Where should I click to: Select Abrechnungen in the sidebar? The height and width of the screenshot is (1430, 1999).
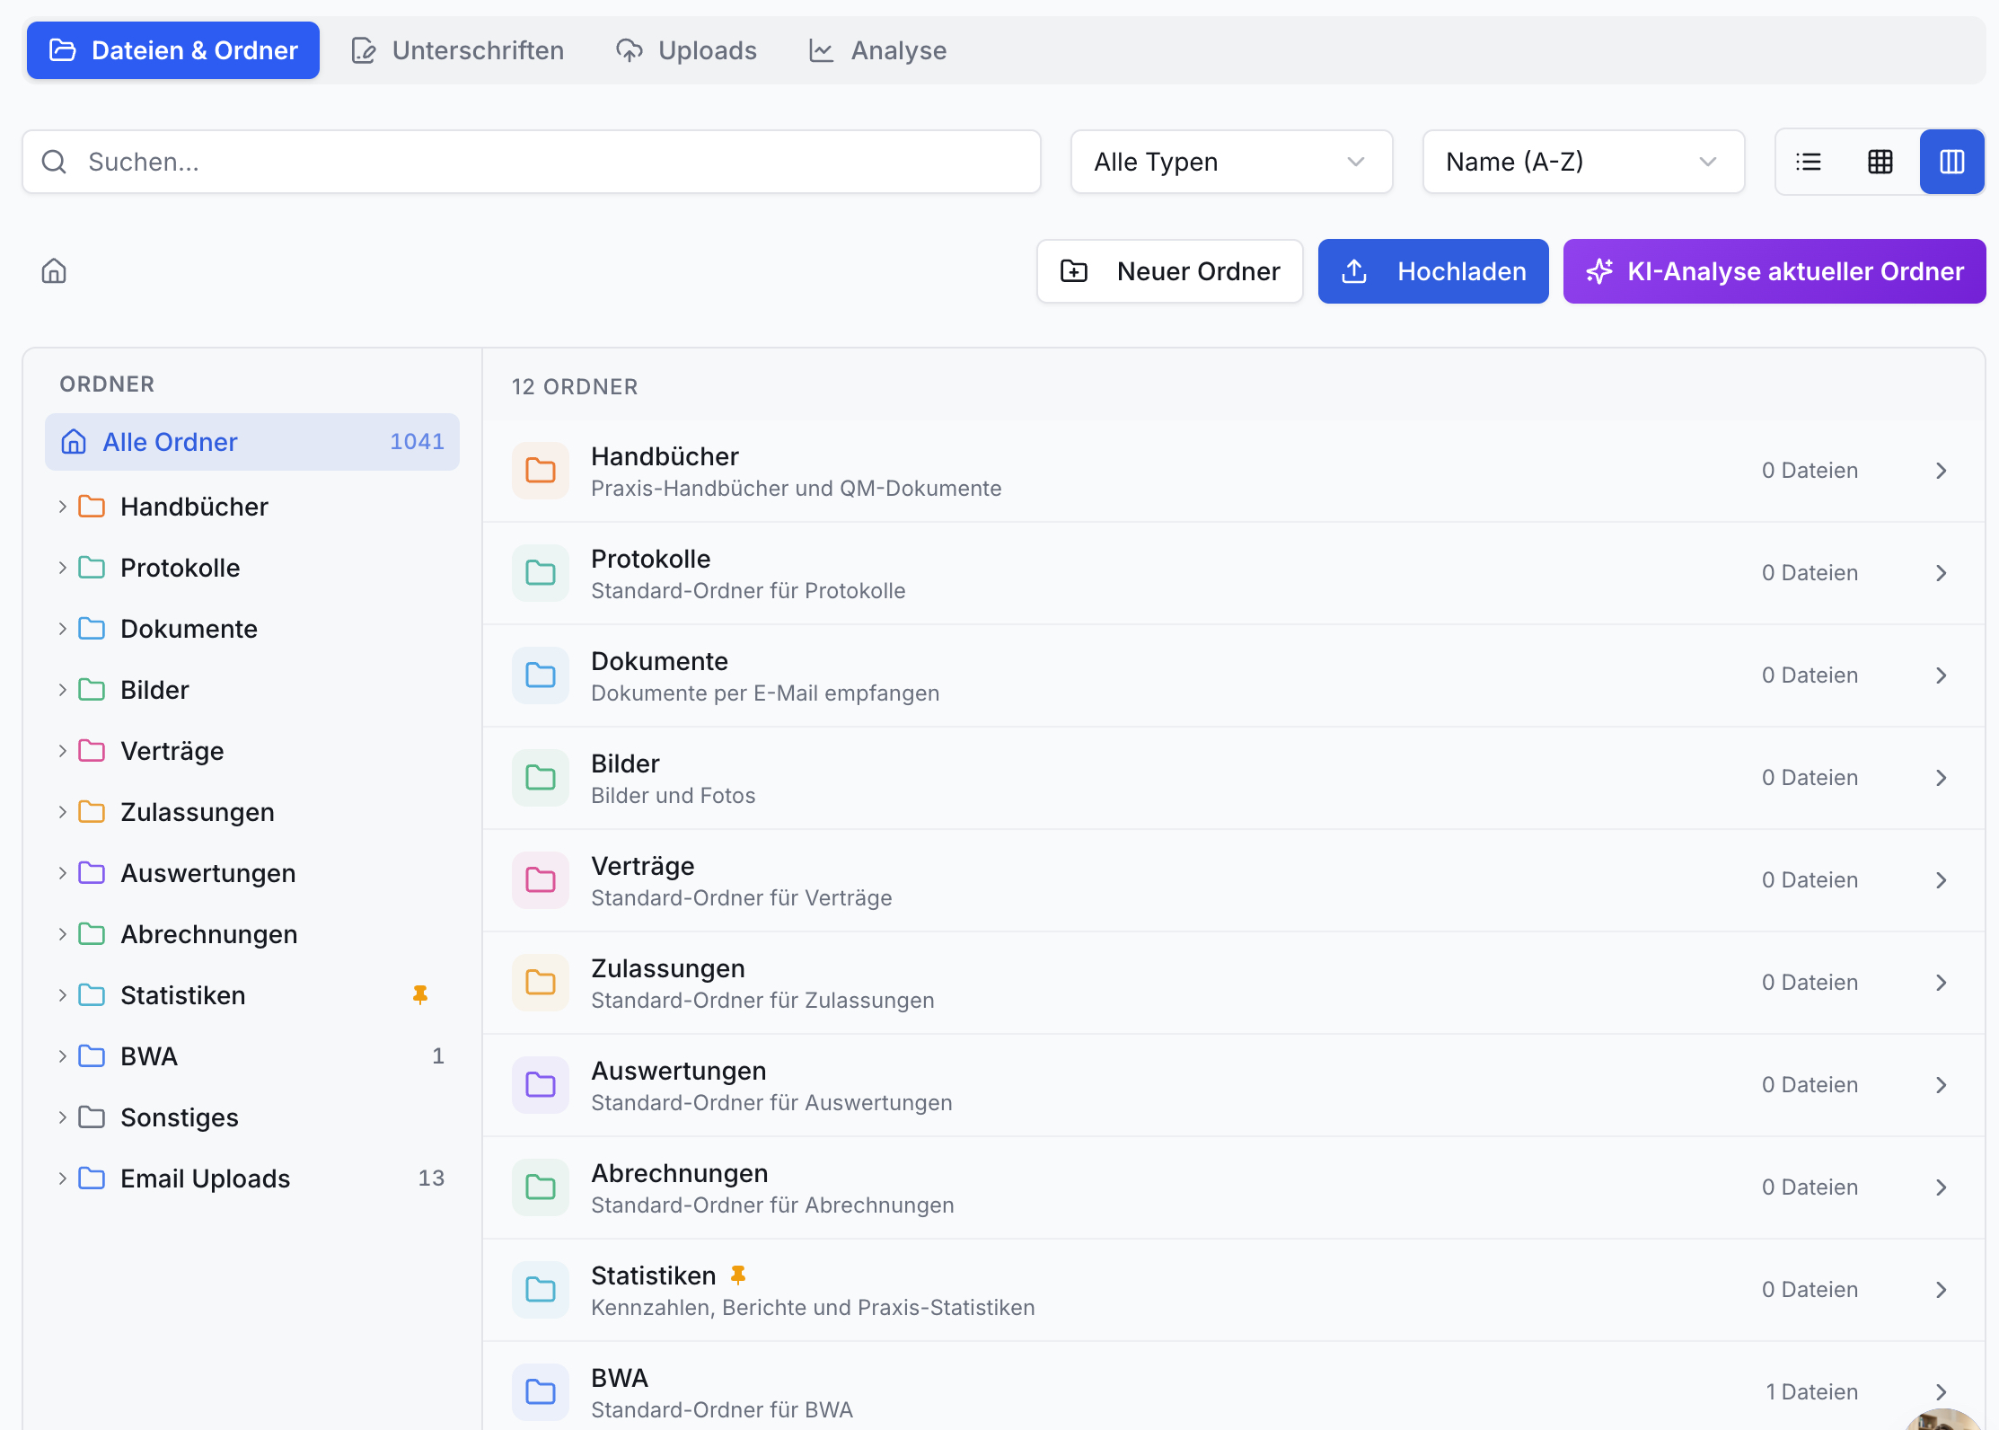click(252, 934)
